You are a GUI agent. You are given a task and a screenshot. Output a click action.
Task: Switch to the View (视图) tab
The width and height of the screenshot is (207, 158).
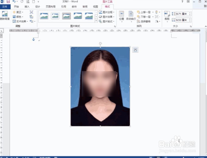tap(95, 7)
